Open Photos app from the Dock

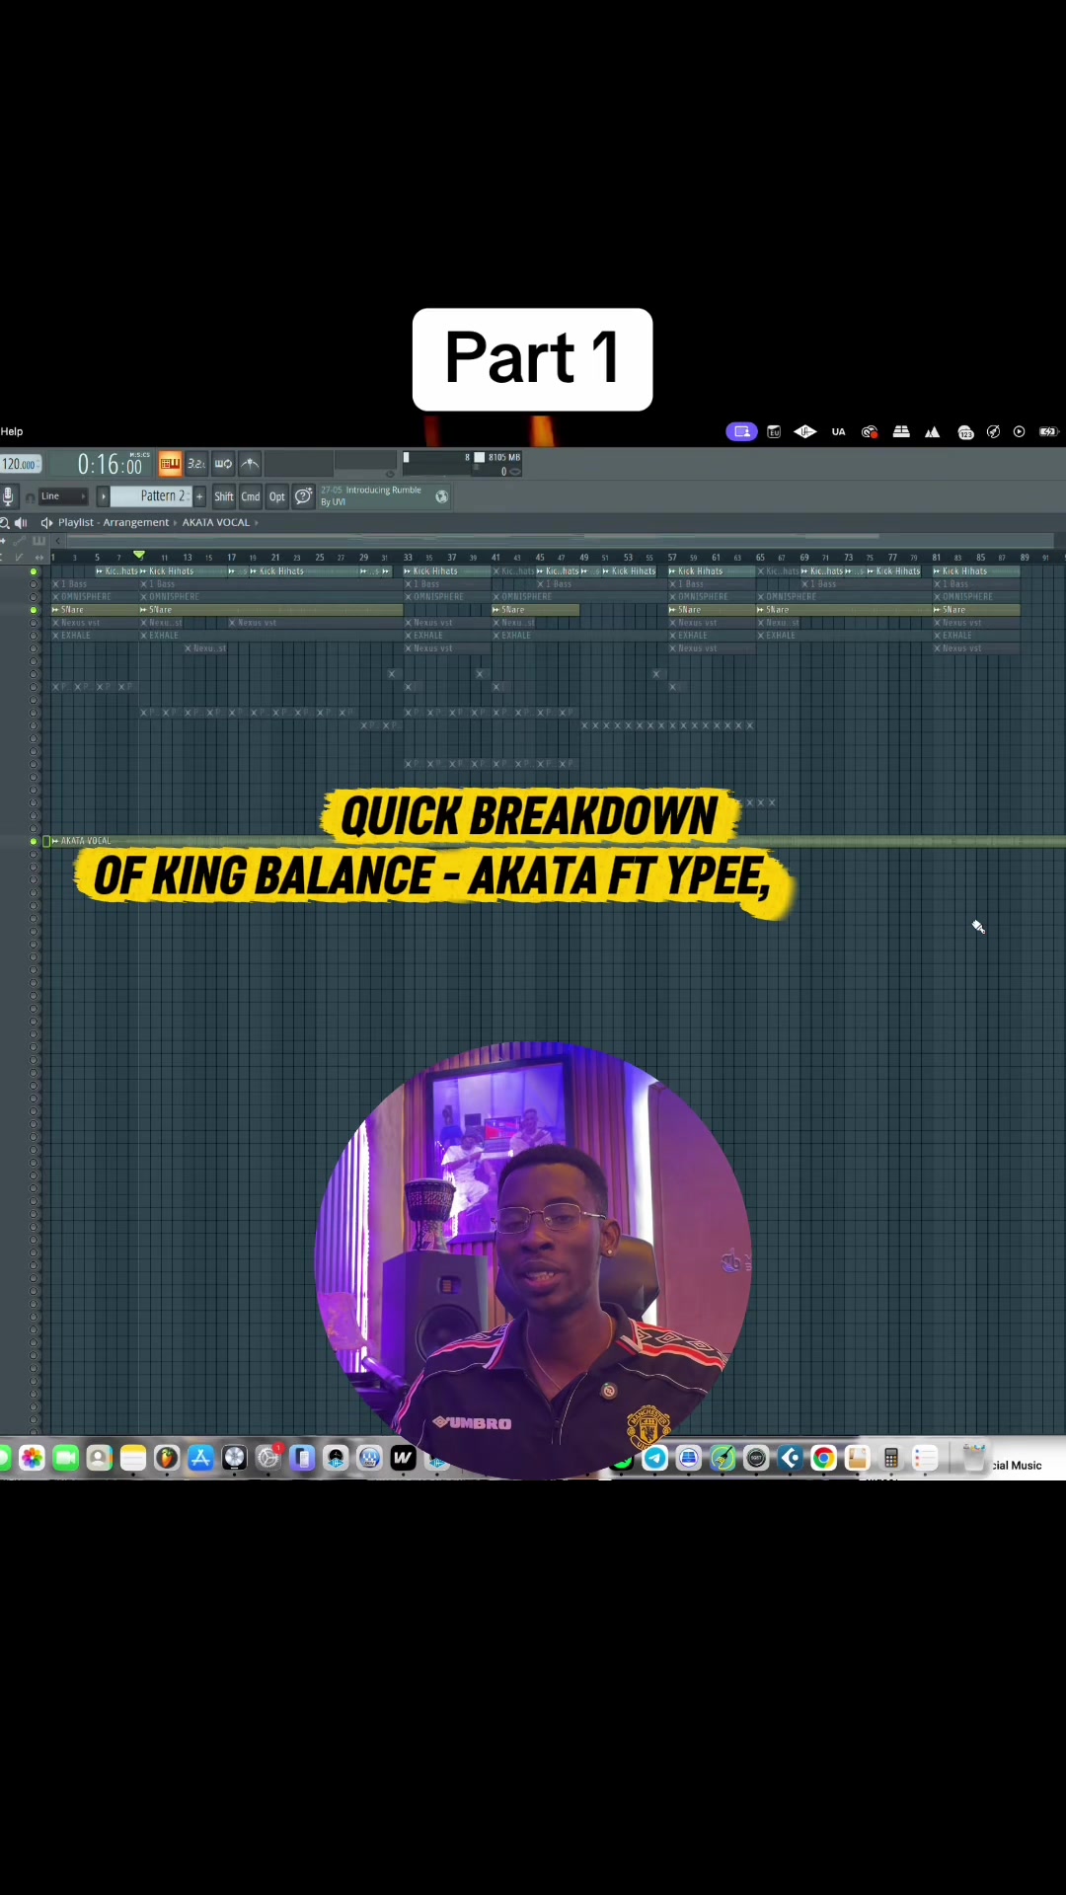pos(32,1458)
